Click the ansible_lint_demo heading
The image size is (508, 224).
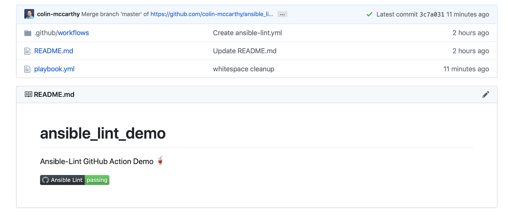coord(103,133)
